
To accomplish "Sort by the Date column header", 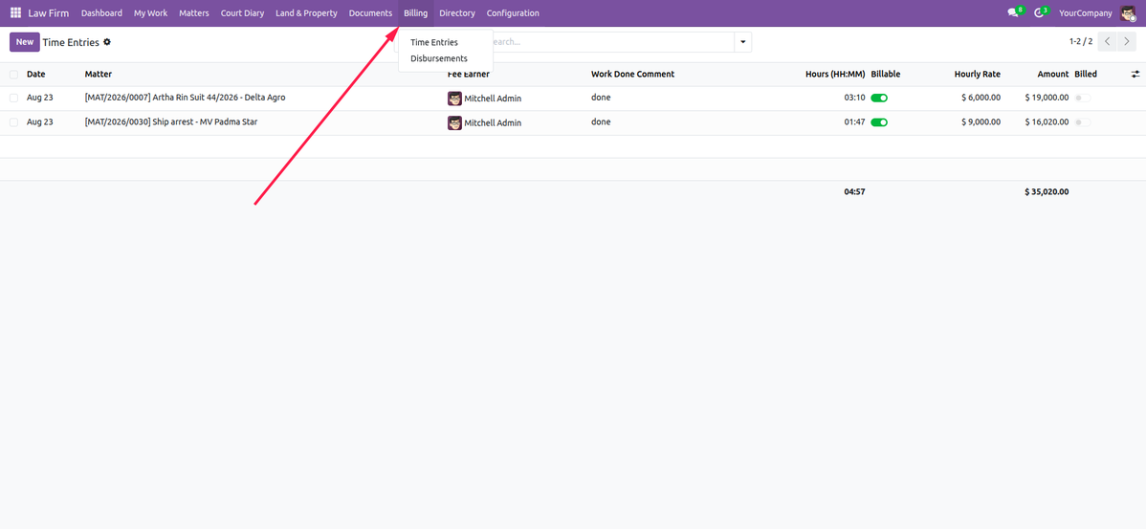I will click(x=35, y=75).
